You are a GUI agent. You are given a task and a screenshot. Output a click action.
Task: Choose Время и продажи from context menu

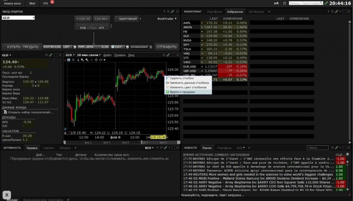[x=188, y=92]
